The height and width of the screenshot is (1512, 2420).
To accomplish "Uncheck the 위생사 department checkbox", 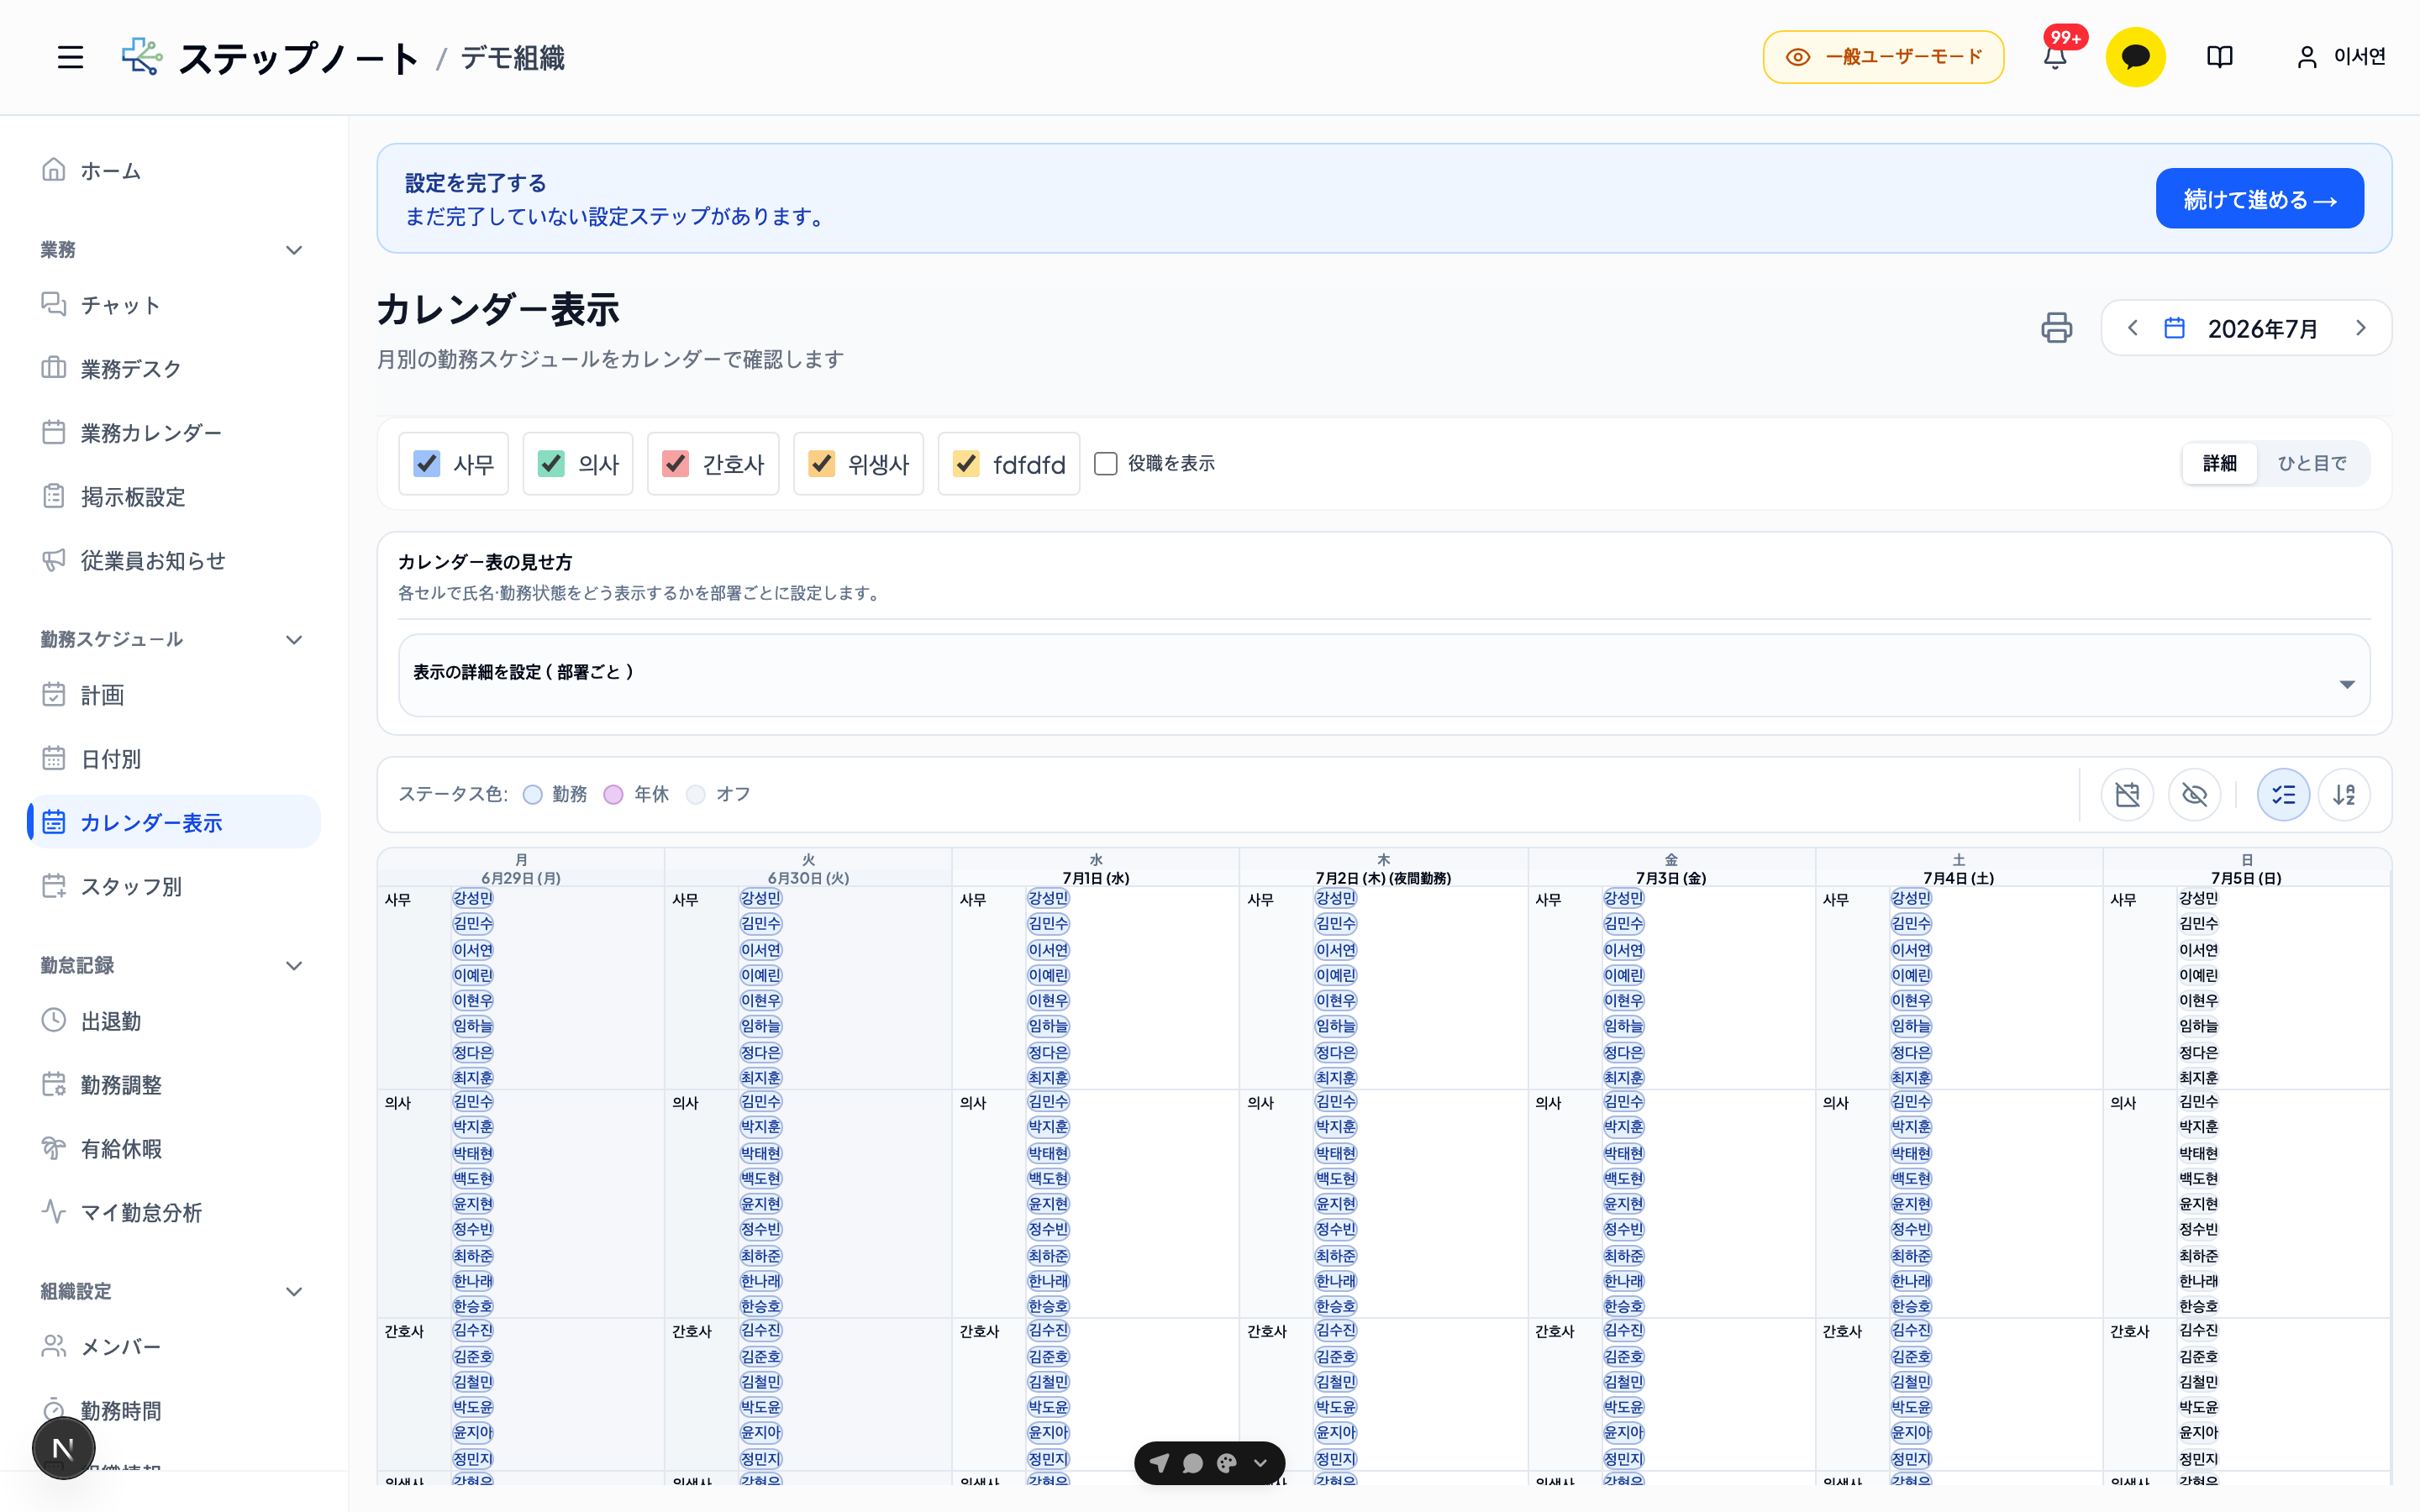I will point(821,464).
